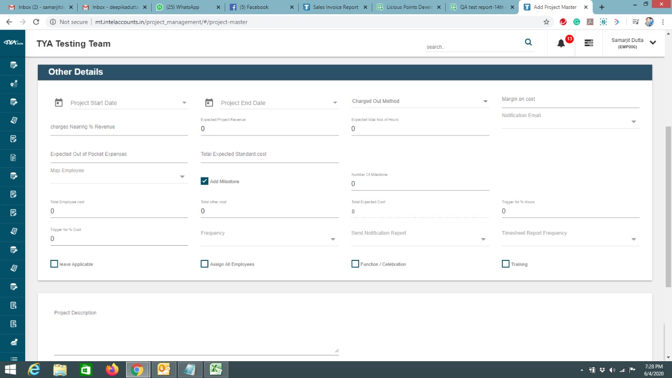Open Excel from the taskbar

click(215, 370)
